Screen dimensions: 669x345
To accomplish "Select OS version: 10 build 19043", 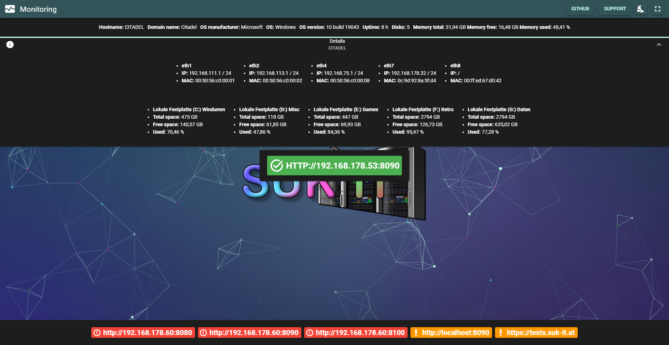I will 329,27.
